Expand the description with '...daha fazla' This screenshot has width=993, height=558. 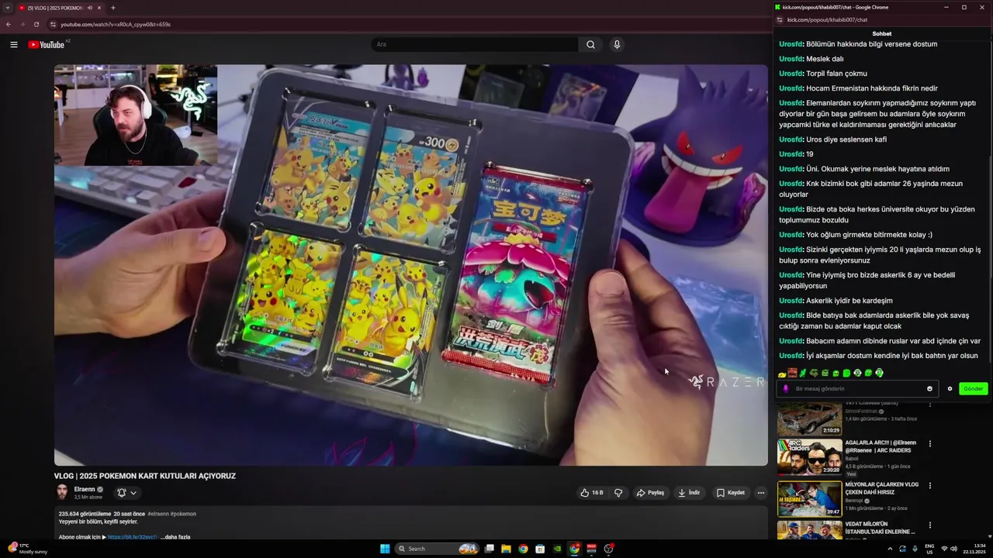(175, 536)
